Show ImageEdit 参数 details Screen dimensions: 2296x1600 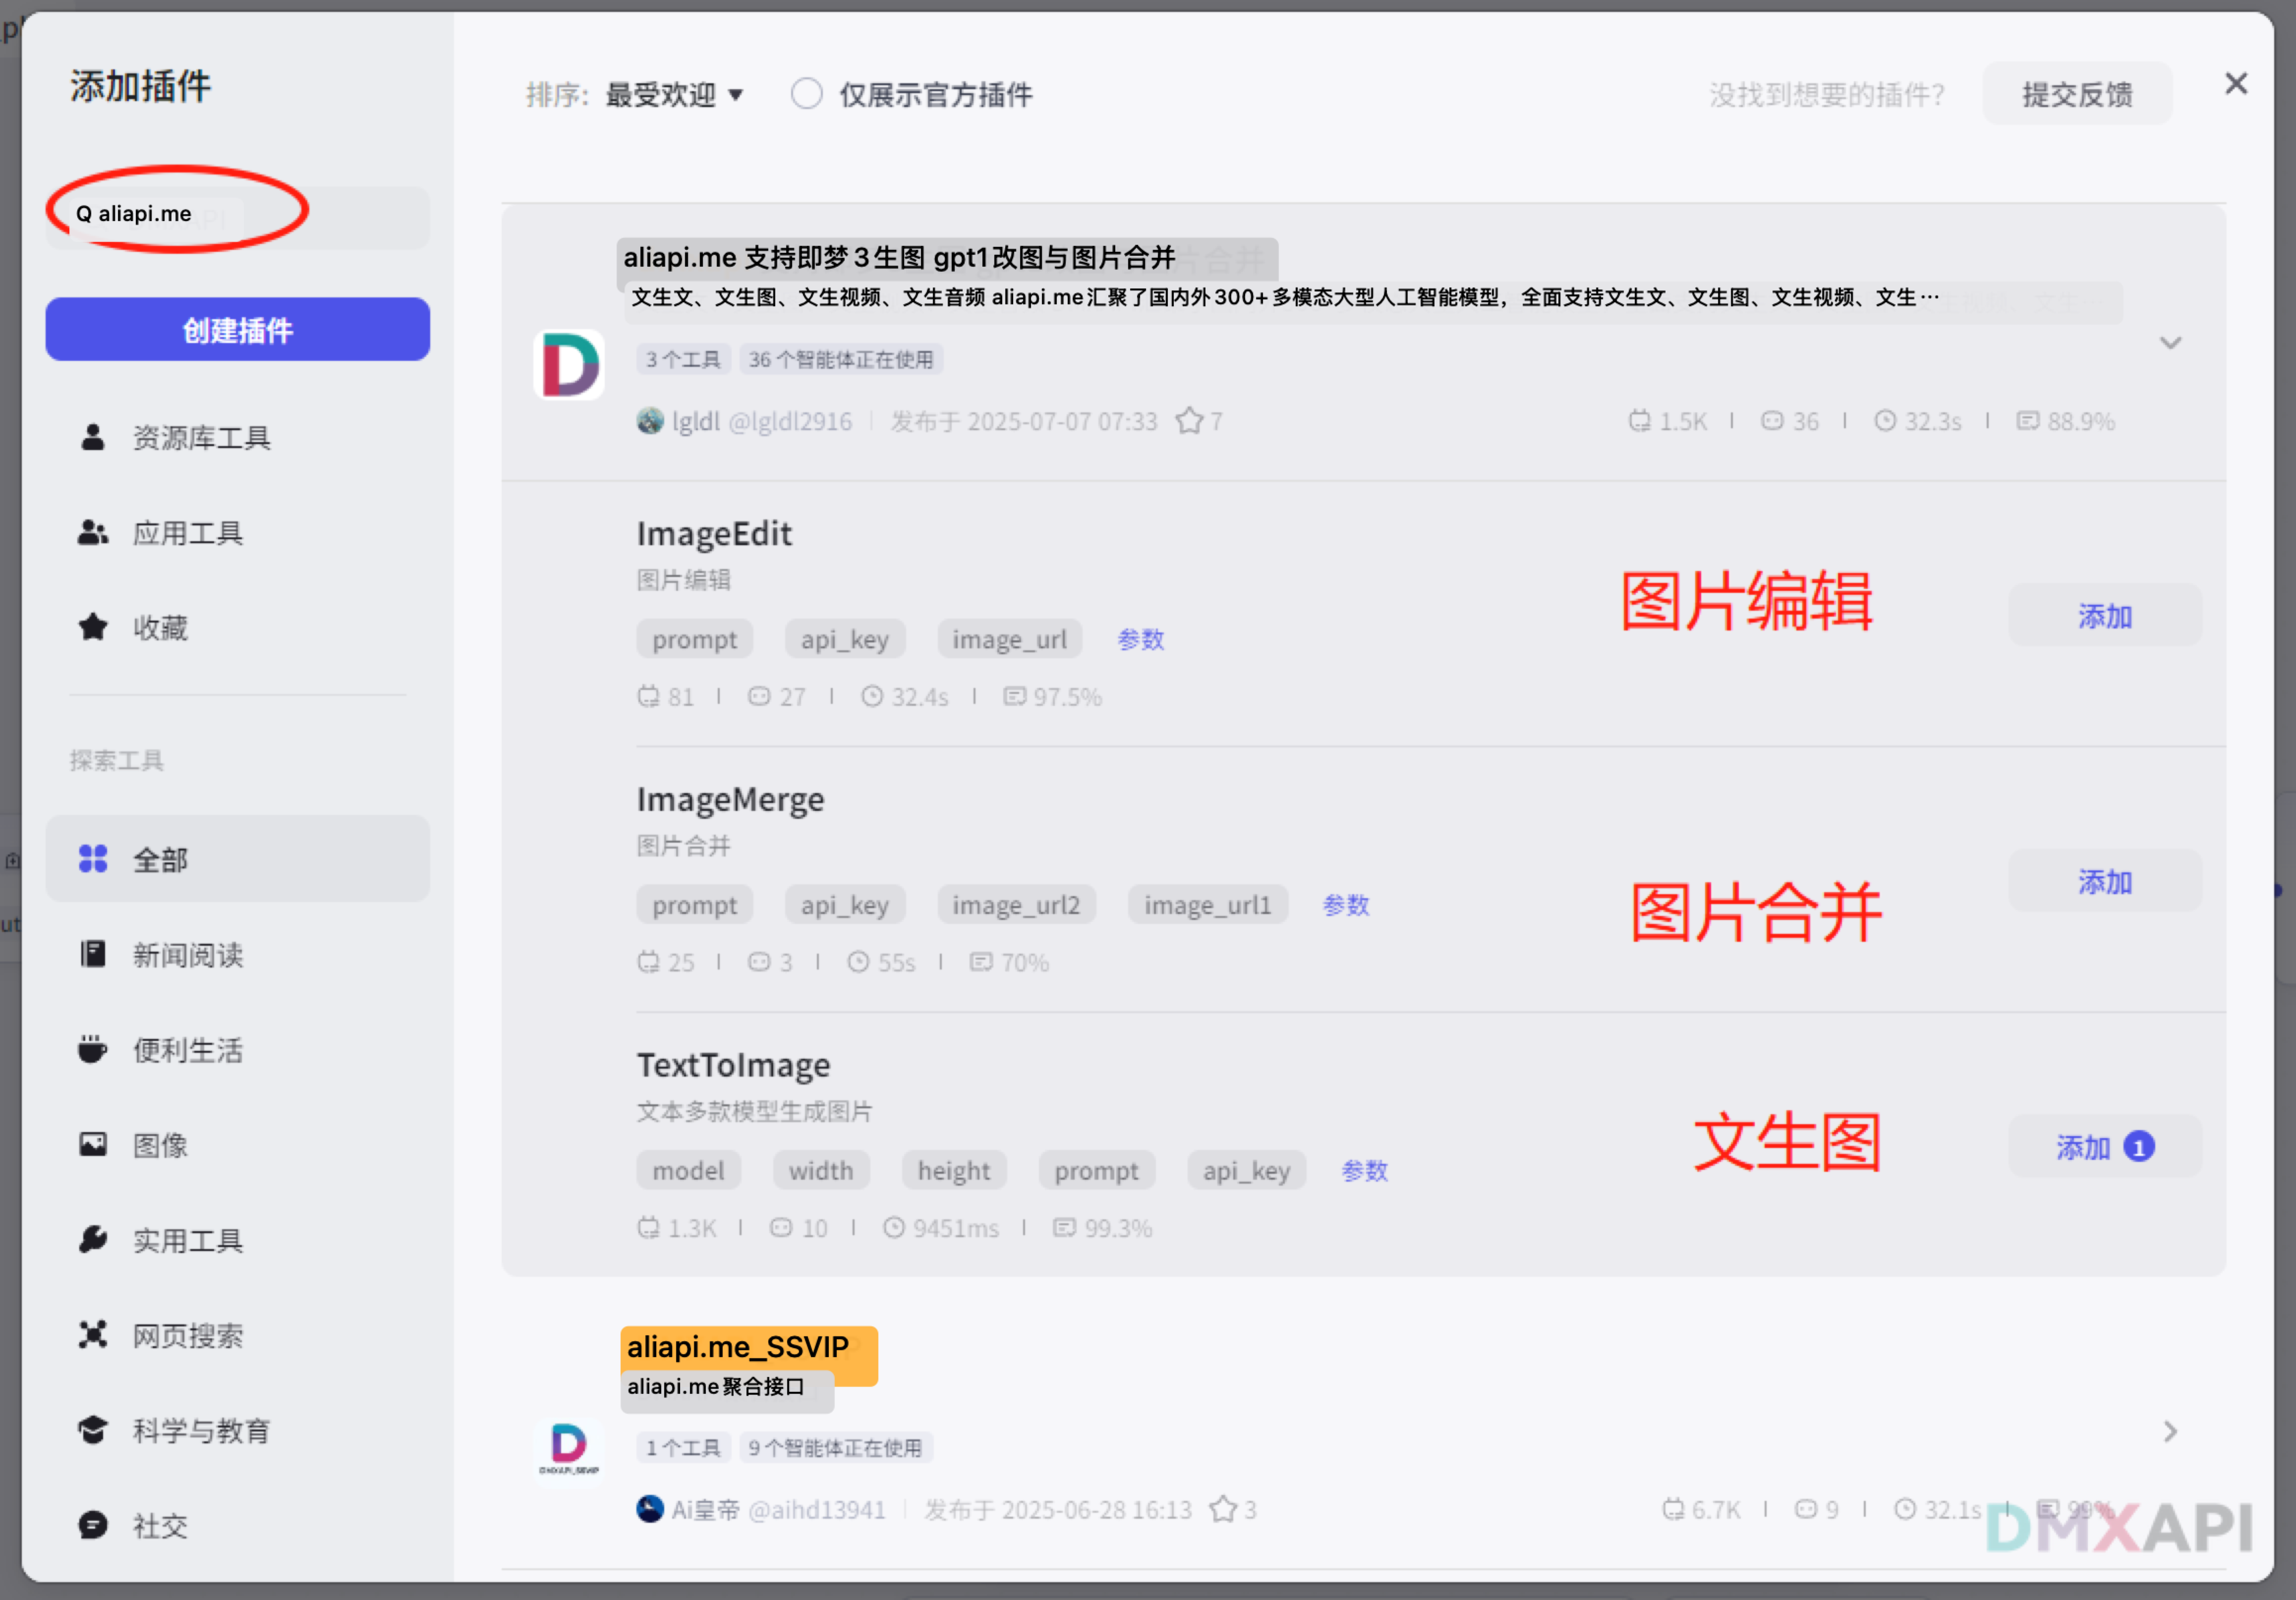coord(1141,639)
